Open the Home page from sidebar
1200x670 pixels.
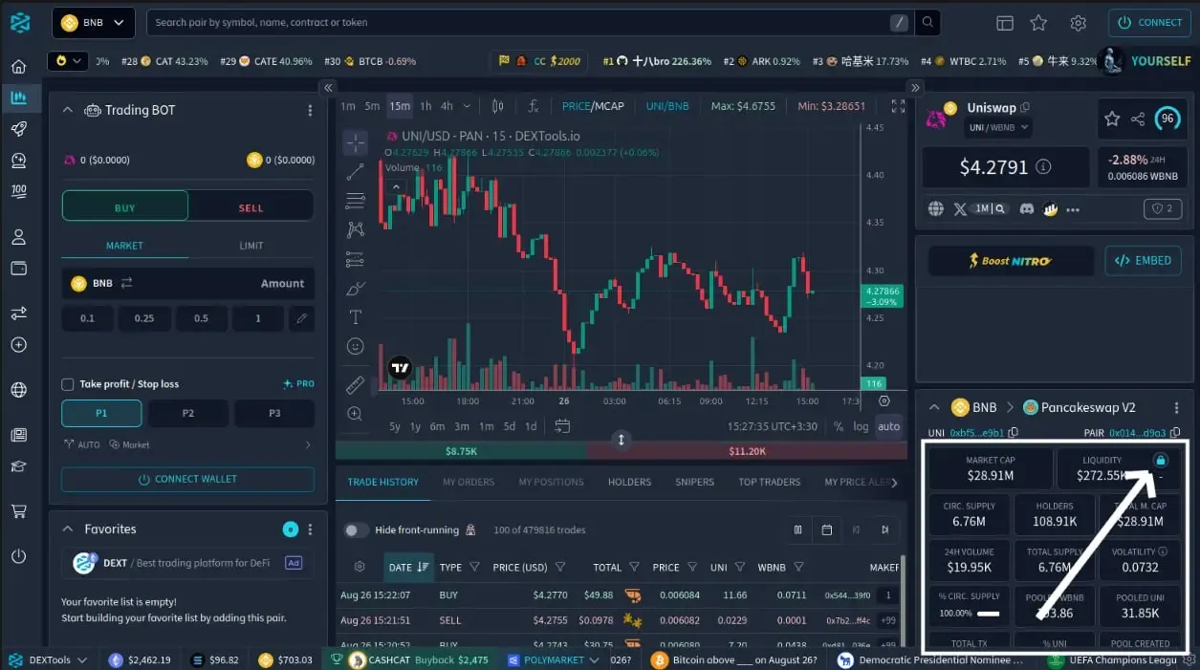[18, 67]
